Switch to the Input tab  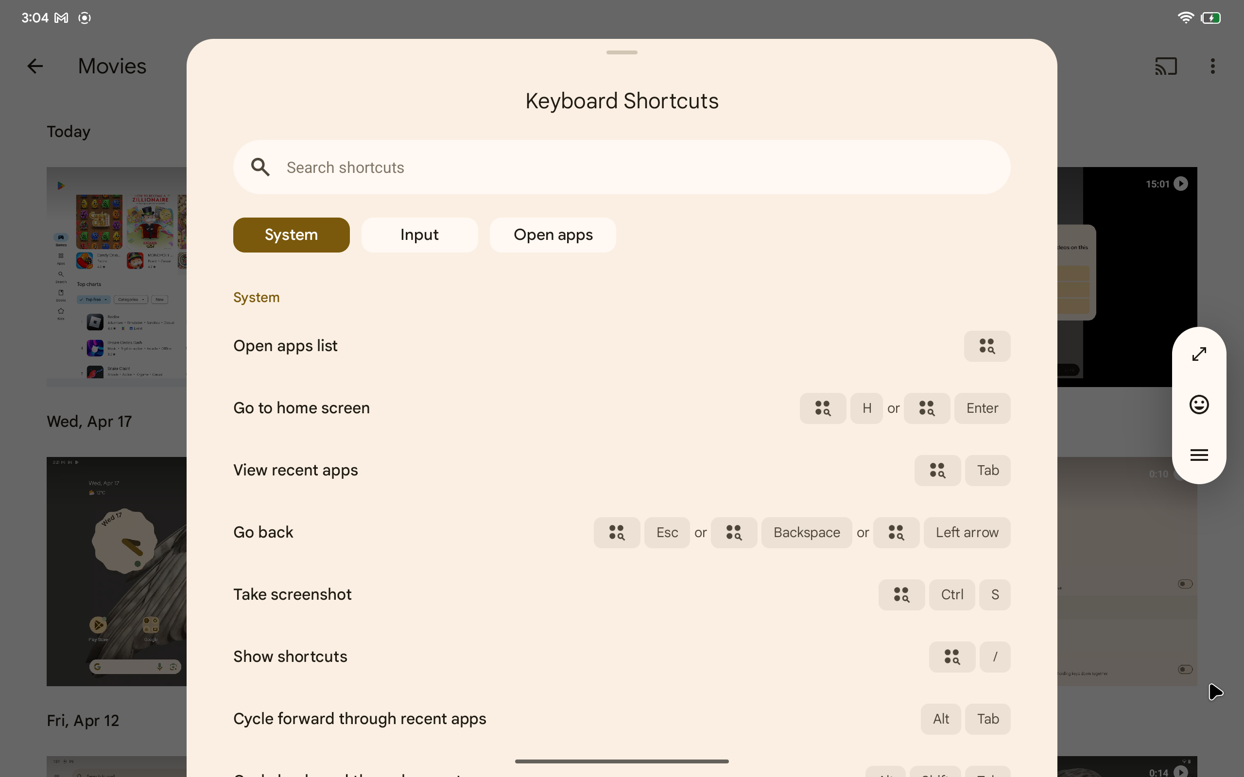[x=420, y=235]
